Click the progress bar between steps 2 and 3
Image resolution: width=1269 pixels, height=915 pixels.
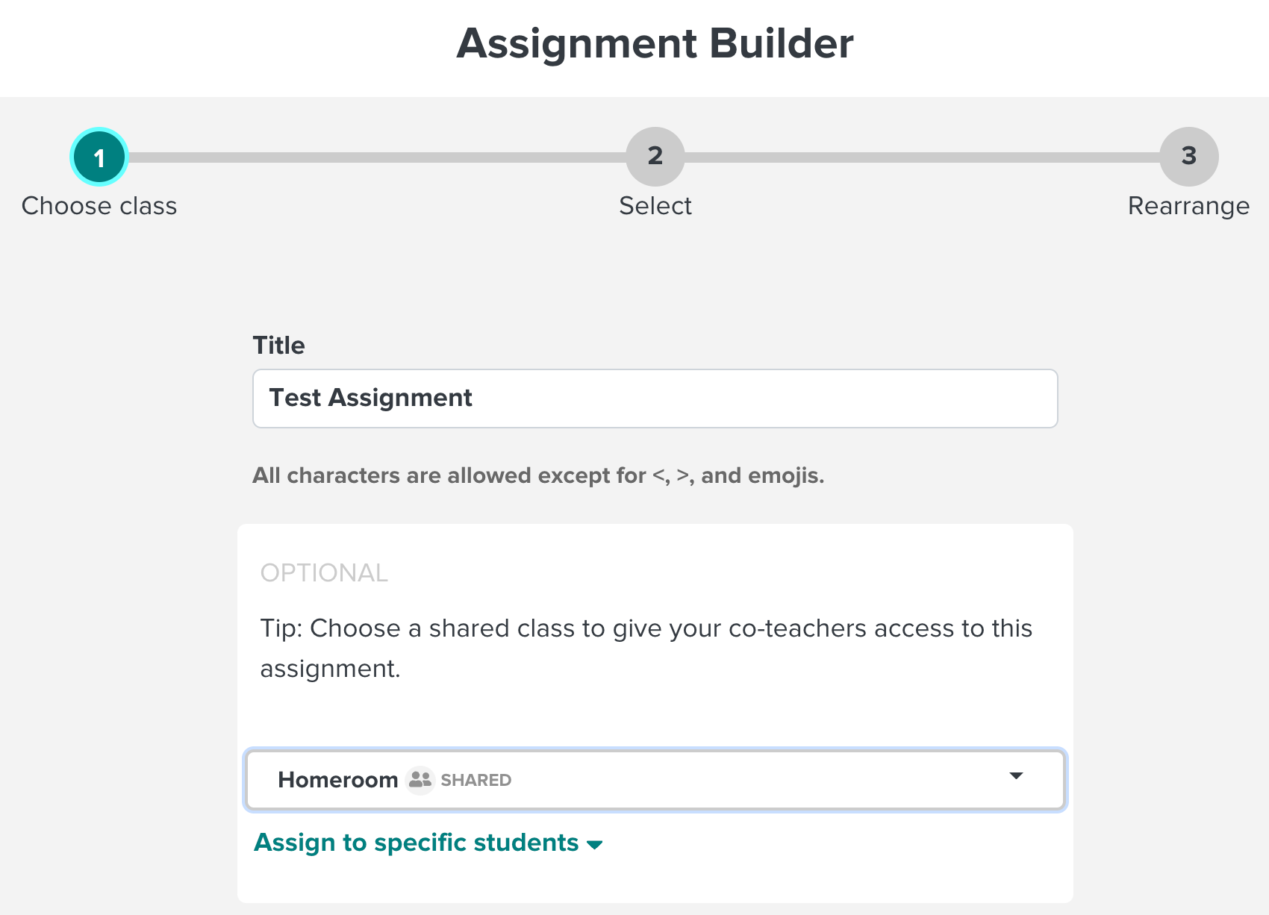(x=922, y=157)
